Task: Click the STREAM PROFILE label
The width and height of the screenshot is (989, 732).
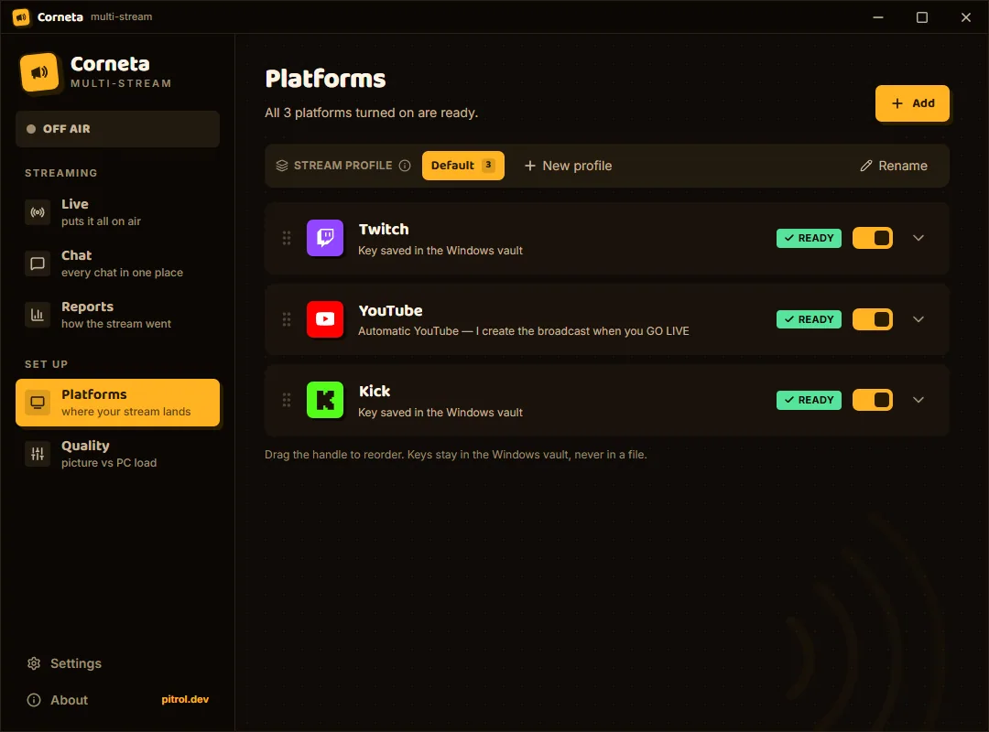Action: click(x=343, y=166)
